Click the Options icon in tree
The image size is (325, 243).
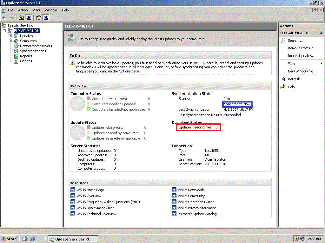click(16, 61)
